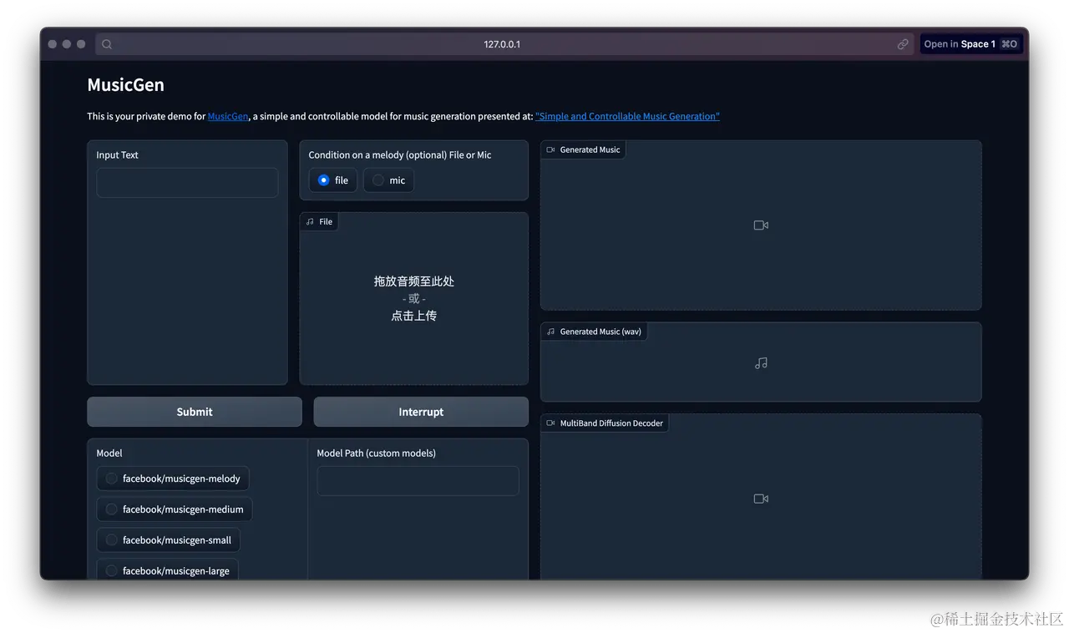Click the search magnifier icon in address bar

coord(107,44)
